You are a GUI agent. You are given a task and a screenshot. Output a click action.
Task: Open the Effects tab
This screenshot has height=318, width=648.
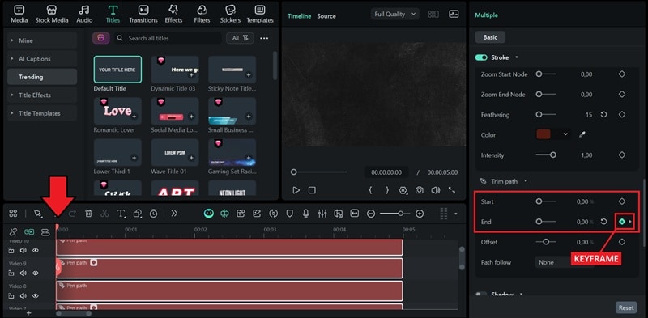173,14
